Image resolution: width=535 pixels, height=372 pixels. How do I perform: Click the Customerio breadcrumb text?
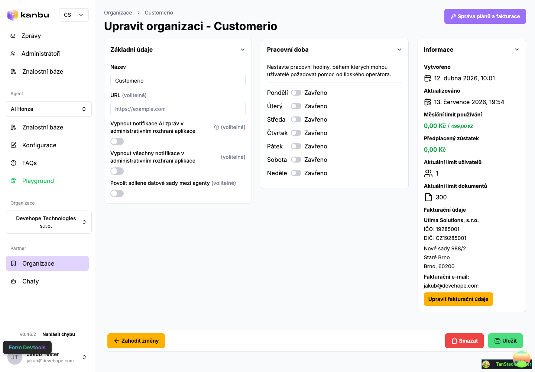click(x=159, y=13)
